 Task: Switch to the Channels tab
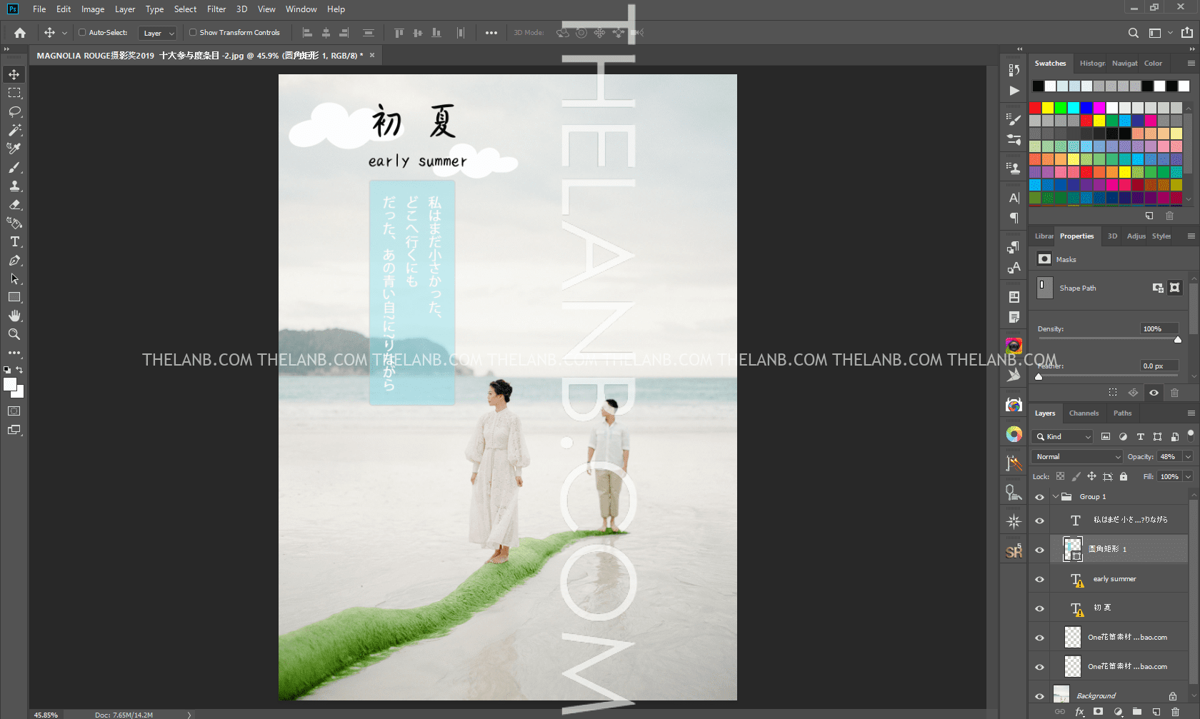(1084, 413)
